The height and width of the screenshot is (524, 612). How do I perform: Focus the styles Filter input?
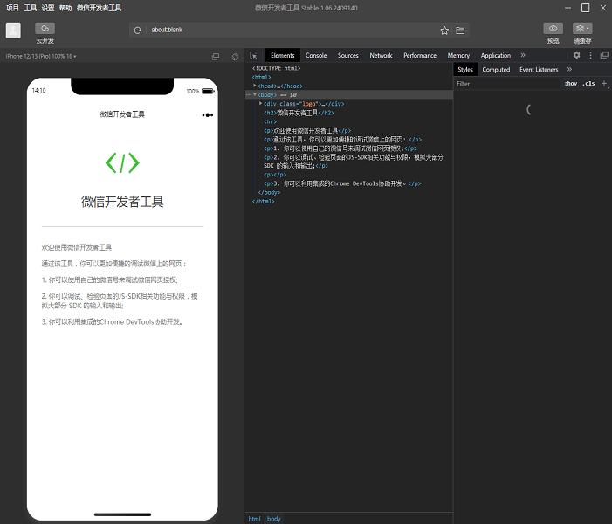point(506,84)
